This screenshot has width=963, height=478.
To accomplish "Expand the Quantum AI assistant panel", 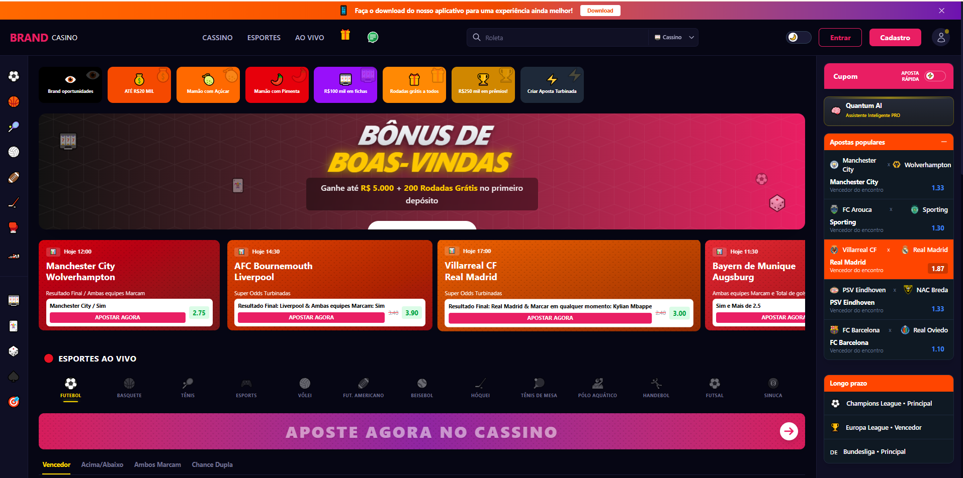I will 889,111.
